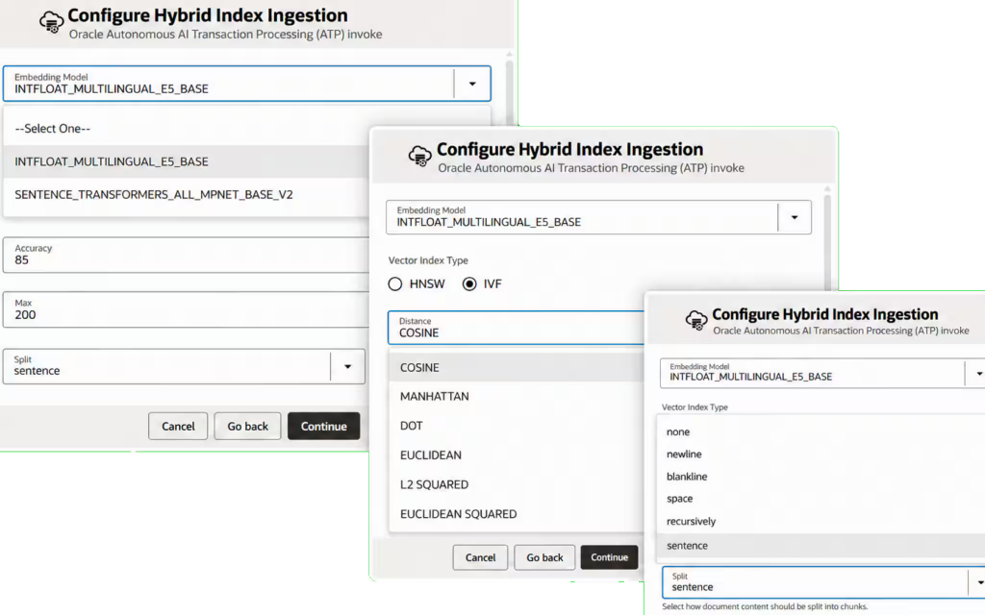Choose the --Select One-- option

[x=186, y=129]
